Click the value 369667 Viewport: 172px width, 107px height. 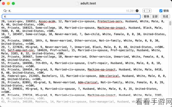(27, 57)
